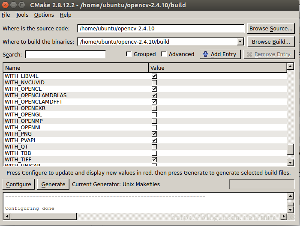Check WITH_NVCUVID checkbox

[154, 83]
